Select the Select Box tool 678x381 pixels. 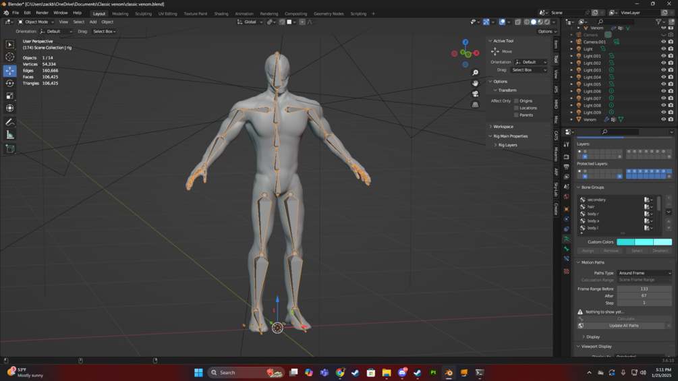9,45
